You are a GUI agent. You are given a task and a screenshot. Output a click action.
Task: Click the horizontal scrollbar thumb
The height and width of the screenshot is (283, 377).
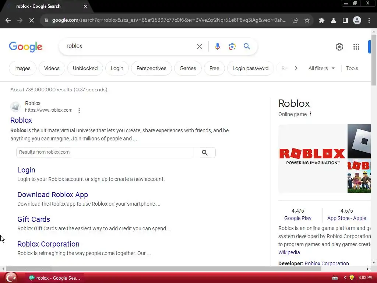point(163,269)
